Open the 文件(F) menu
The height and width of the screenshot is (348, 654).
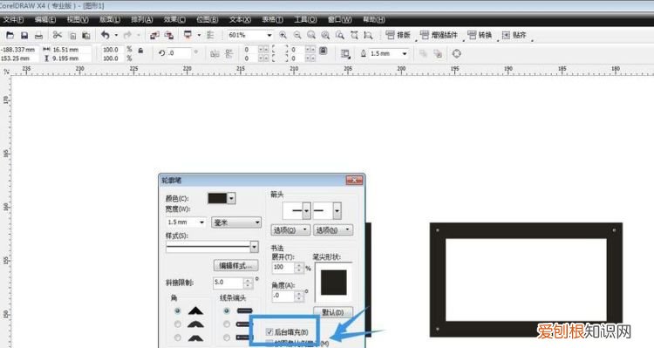pos(13,19)
